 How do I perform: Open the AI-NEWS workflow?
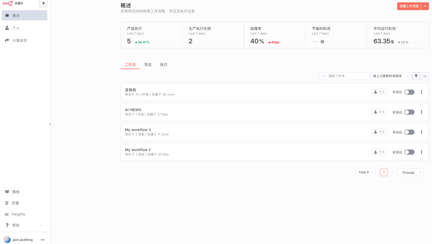point(274,112)
